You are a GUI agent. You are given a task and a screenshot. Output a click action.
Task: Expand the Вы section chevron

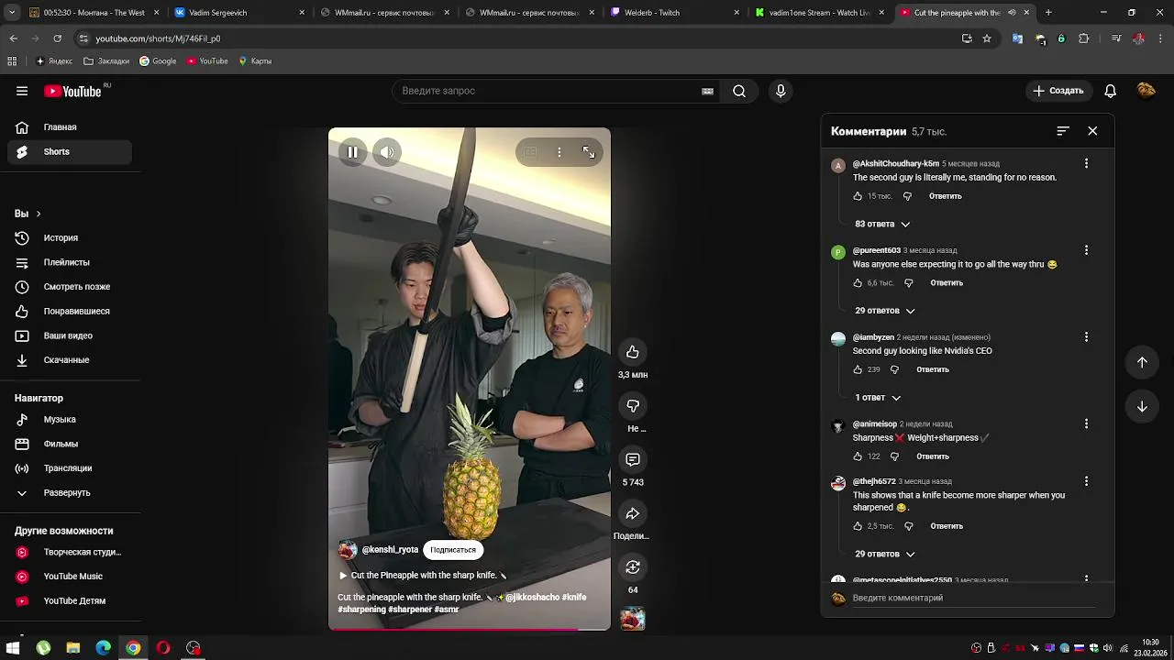coord(38,214)
